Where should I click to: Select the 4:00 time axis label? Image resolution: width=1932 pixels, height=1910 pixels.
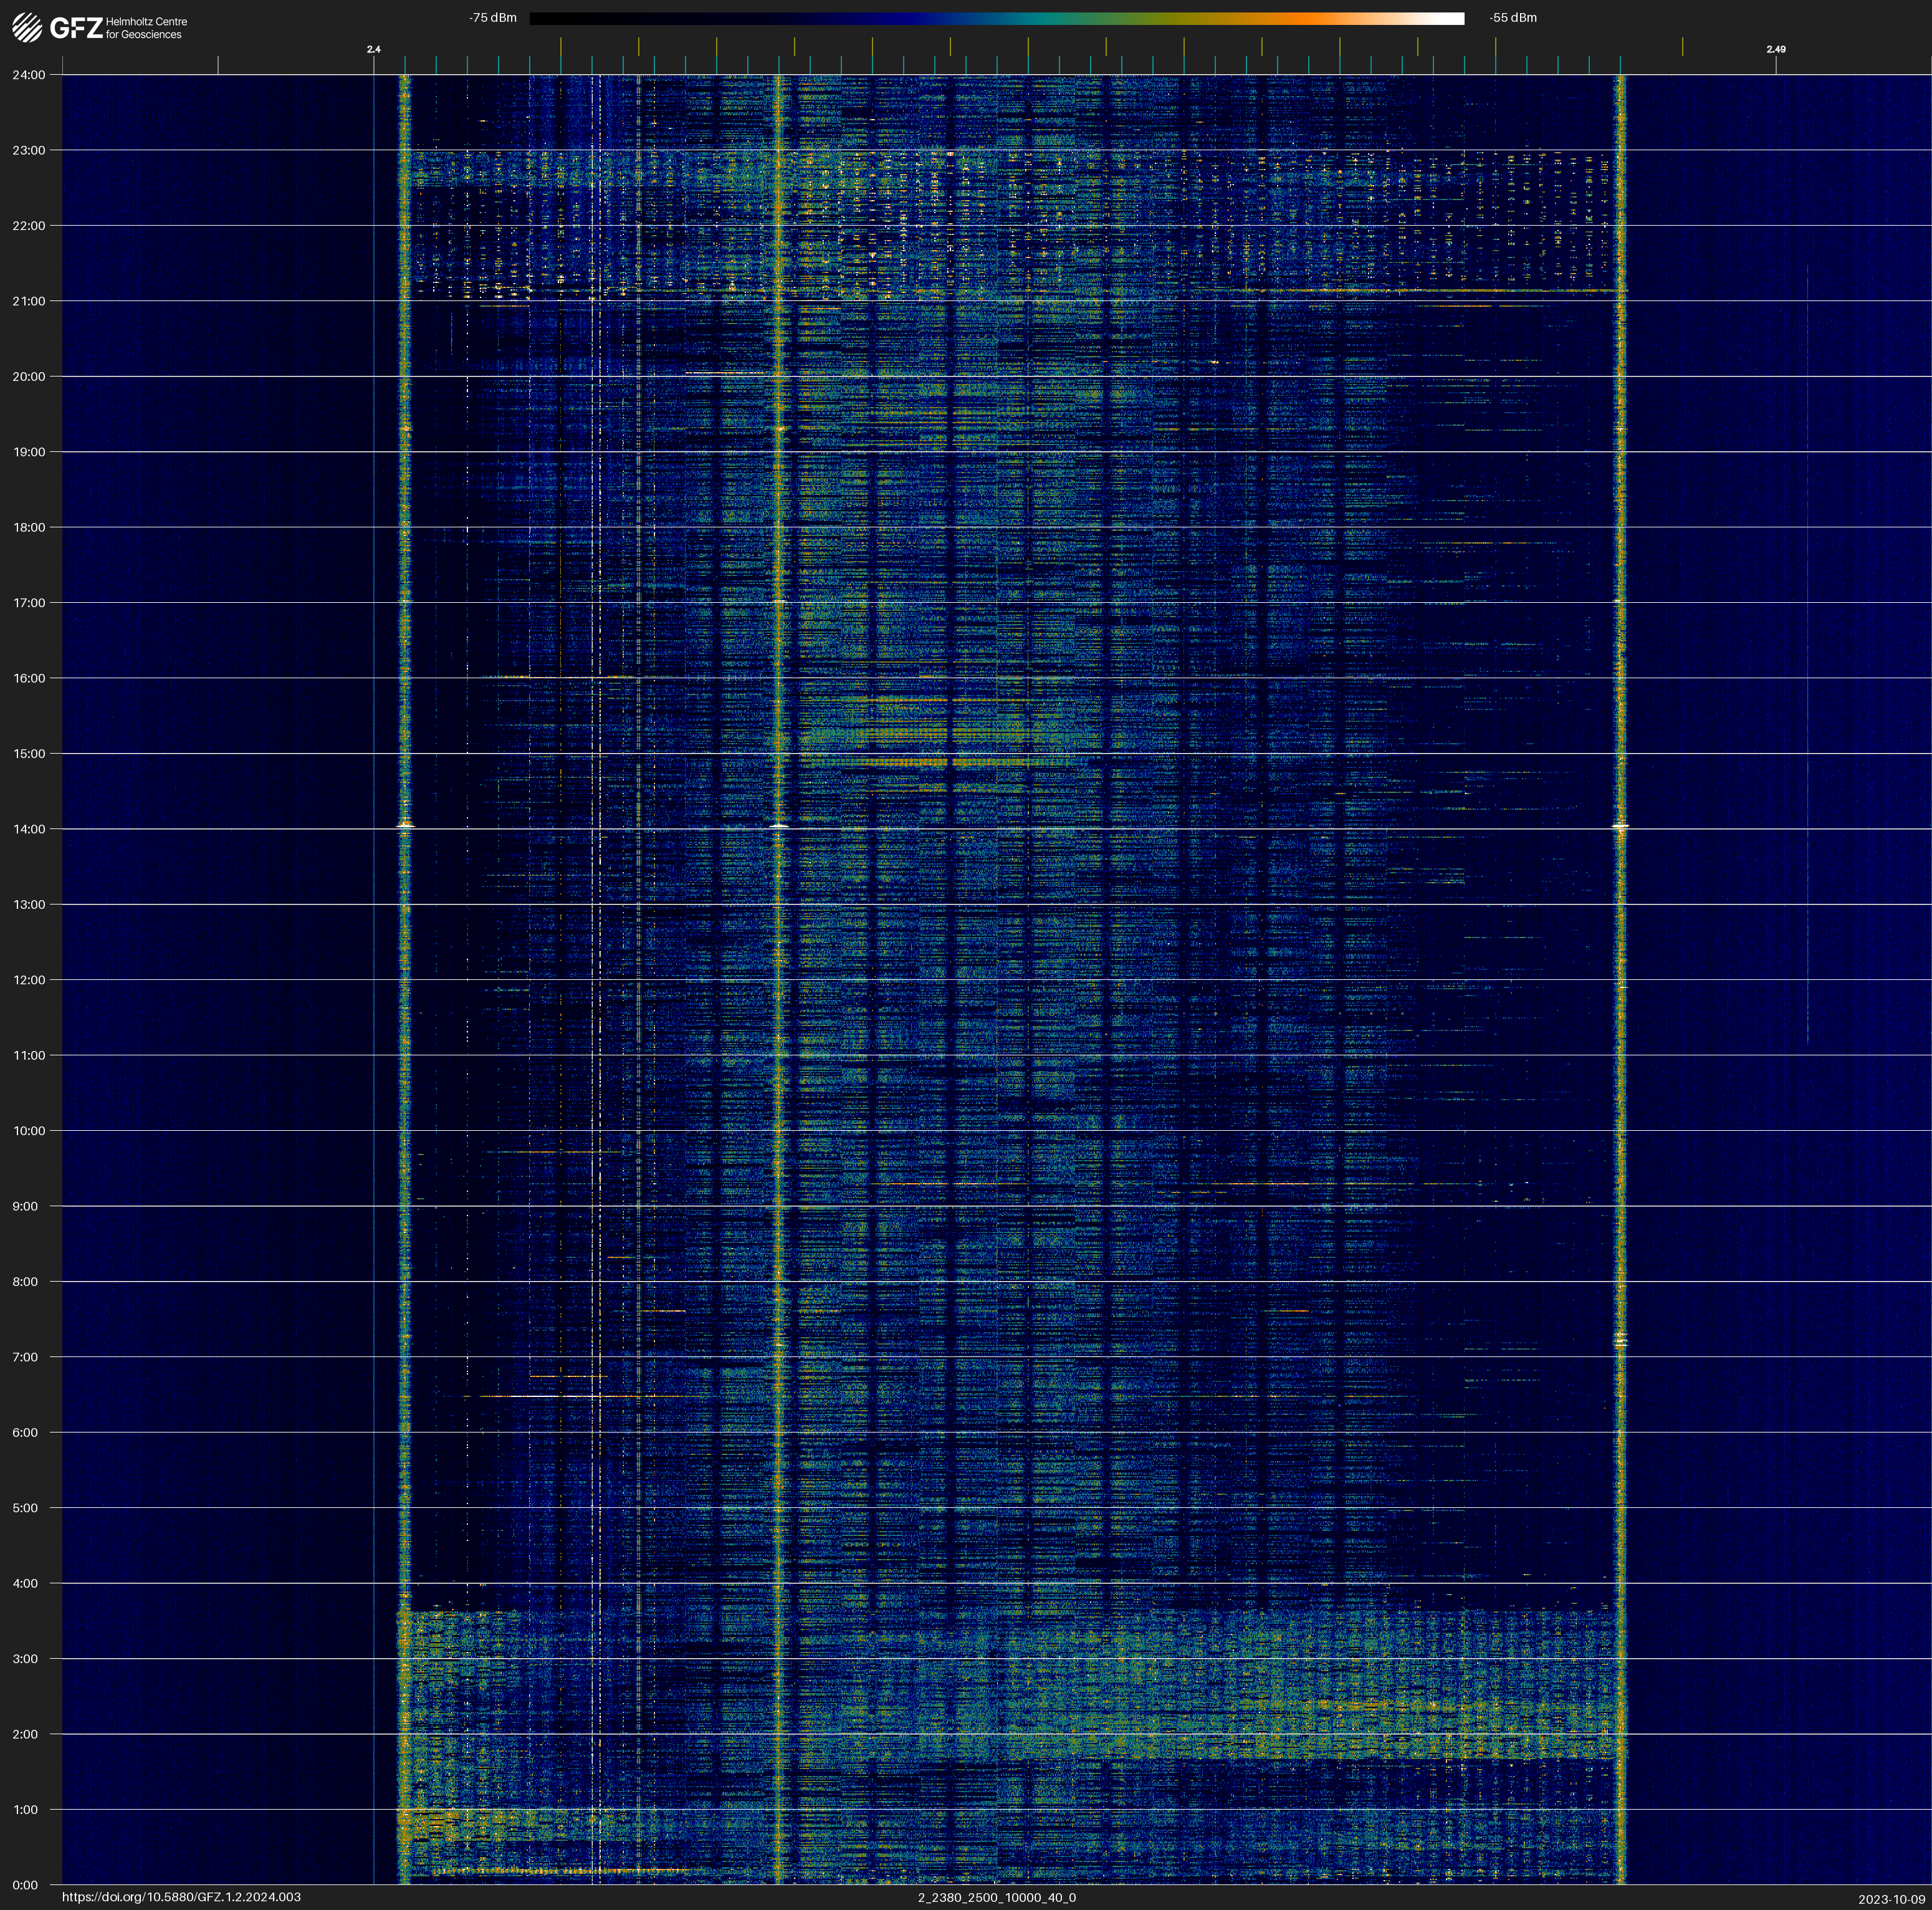tap(26, 1583)
